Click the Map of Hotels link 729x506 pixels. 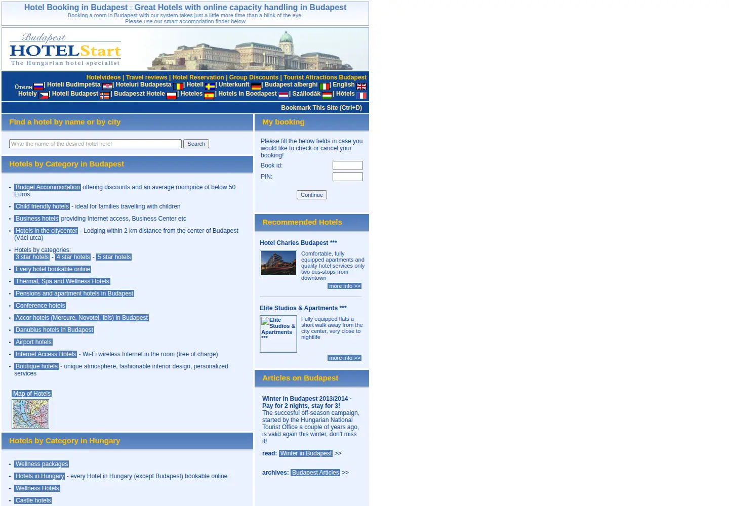(32, 394)
